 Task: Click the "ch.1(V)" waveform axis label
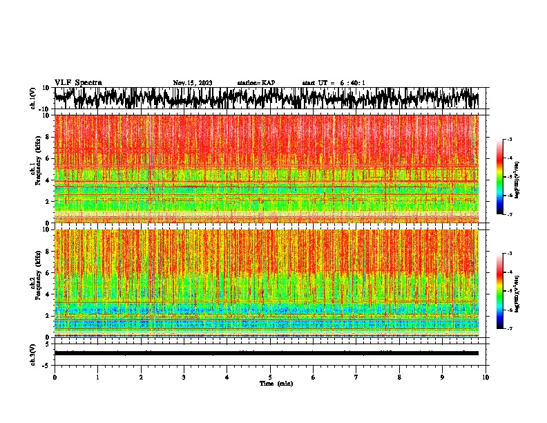click(x=33, y=98)
